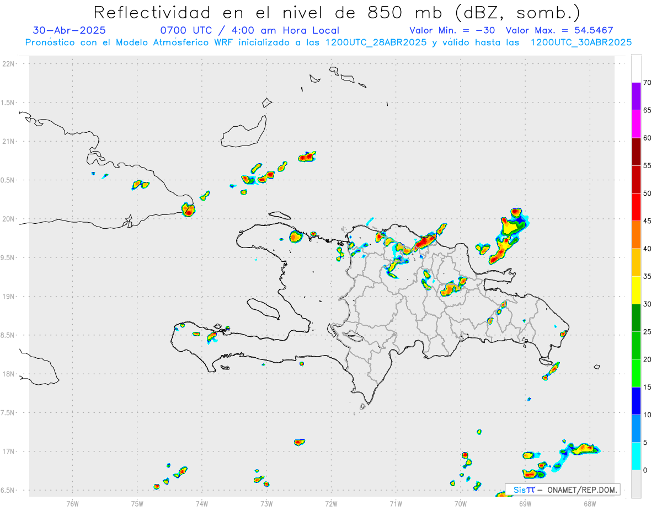Click the colorbar value label '0'
The height and width of the screenshot is (511, 662).
coord(645,470)
